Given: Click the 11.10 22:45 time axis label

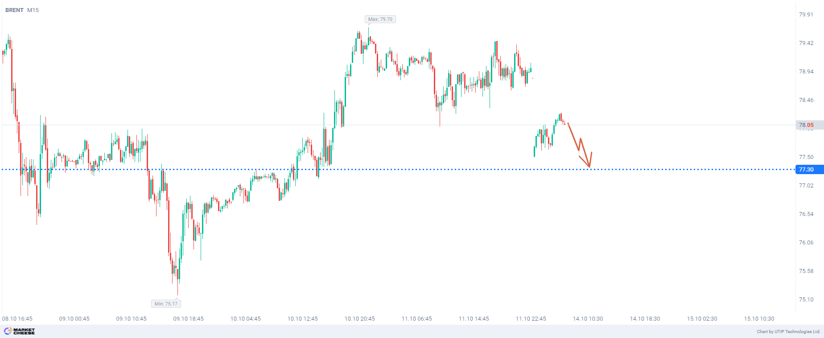Looking at the screenshot, I should pyautogui.click(x=531, y=319).
